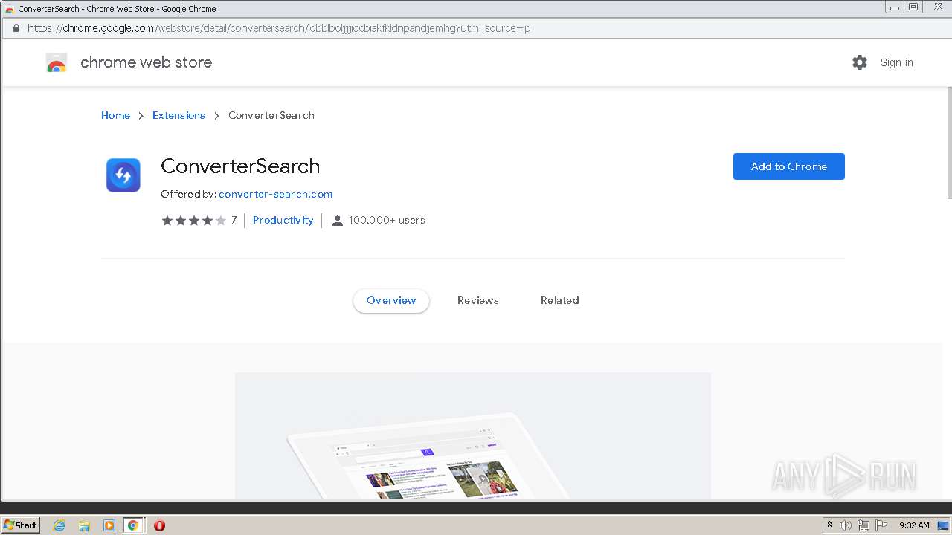The height and width of the screenshot is (535, 952).
Task: Click the ConverterSearch heading text
Action: pyautogui.click(x=240, y=166)
